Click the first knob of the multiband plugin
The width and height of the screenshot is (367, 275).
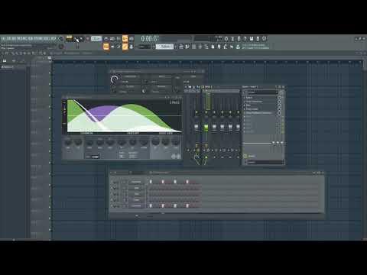coord(68,142)
